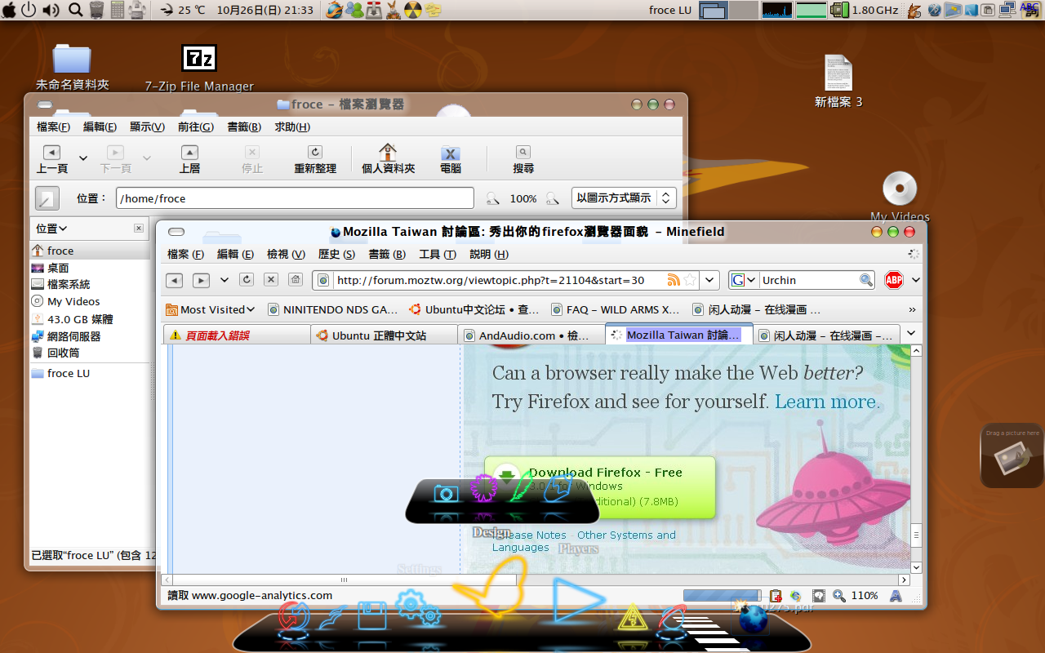The height and width of the screenshot is (653, 1045).
Task: Open the Settings gears icon in the dock
Action: [x=418, y=608]
